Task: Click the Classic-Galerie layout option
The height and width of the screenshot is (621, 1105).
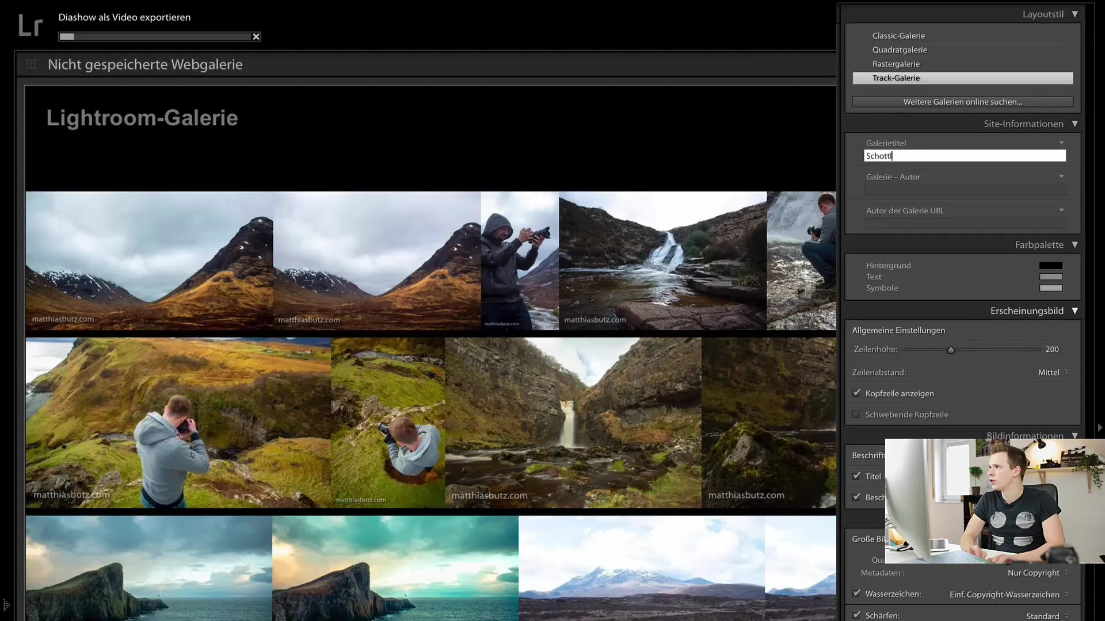Action: coord(898,35)
